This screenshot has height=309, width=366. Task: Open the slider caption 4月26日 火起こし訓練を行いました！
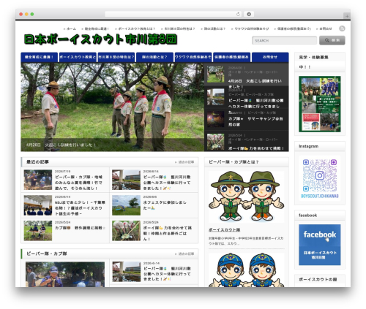(x=61, y=145)
